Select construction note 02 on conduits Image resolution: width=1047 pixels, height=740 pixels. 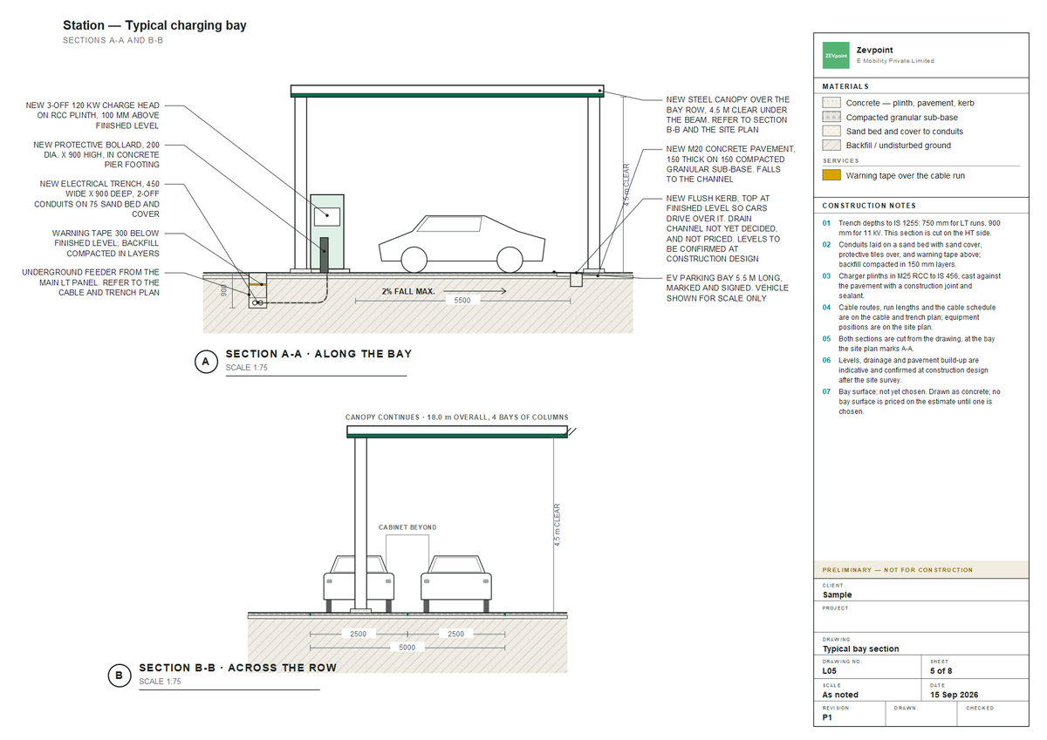(x=912, y=255)
